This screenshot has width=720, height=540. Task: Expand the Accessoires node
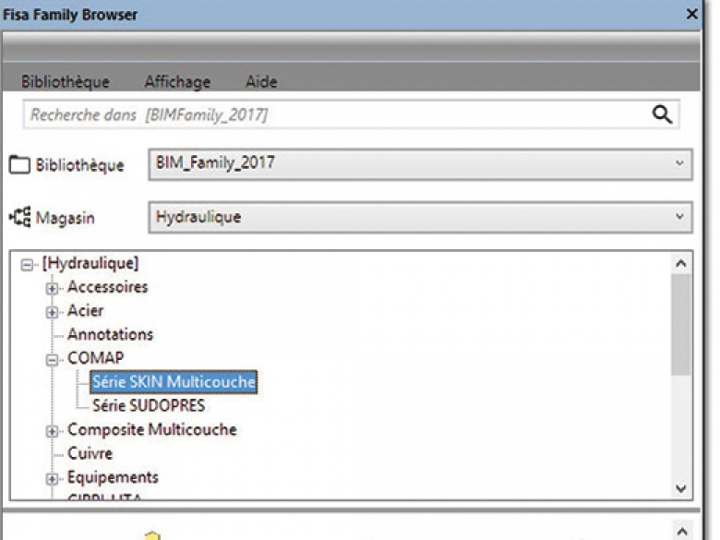click(52, 288)
